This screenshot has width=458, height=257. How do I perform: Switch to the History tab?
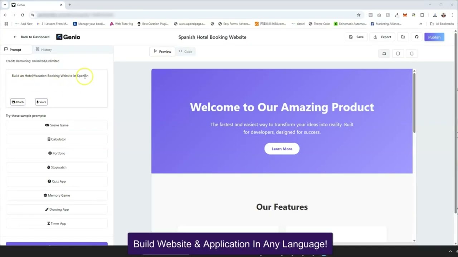pyautogui.click(x=44, y=50)
